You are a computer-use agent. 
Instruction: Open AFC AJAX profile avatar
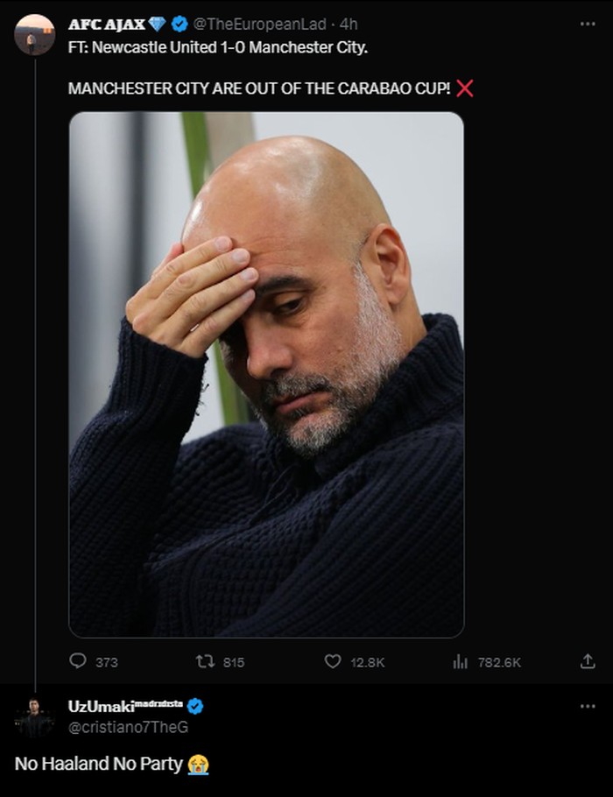tap(35, 34)
